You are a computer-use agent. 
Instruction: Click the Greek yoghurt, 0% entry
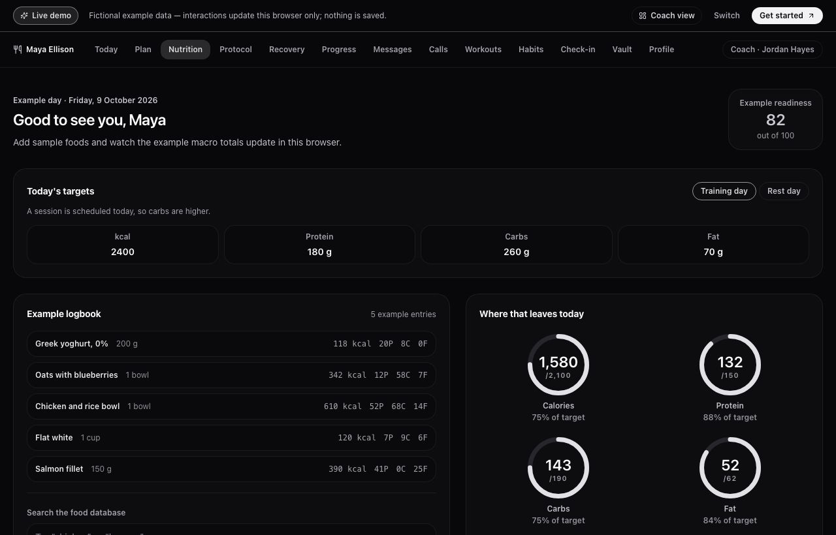tap(231, 344)
